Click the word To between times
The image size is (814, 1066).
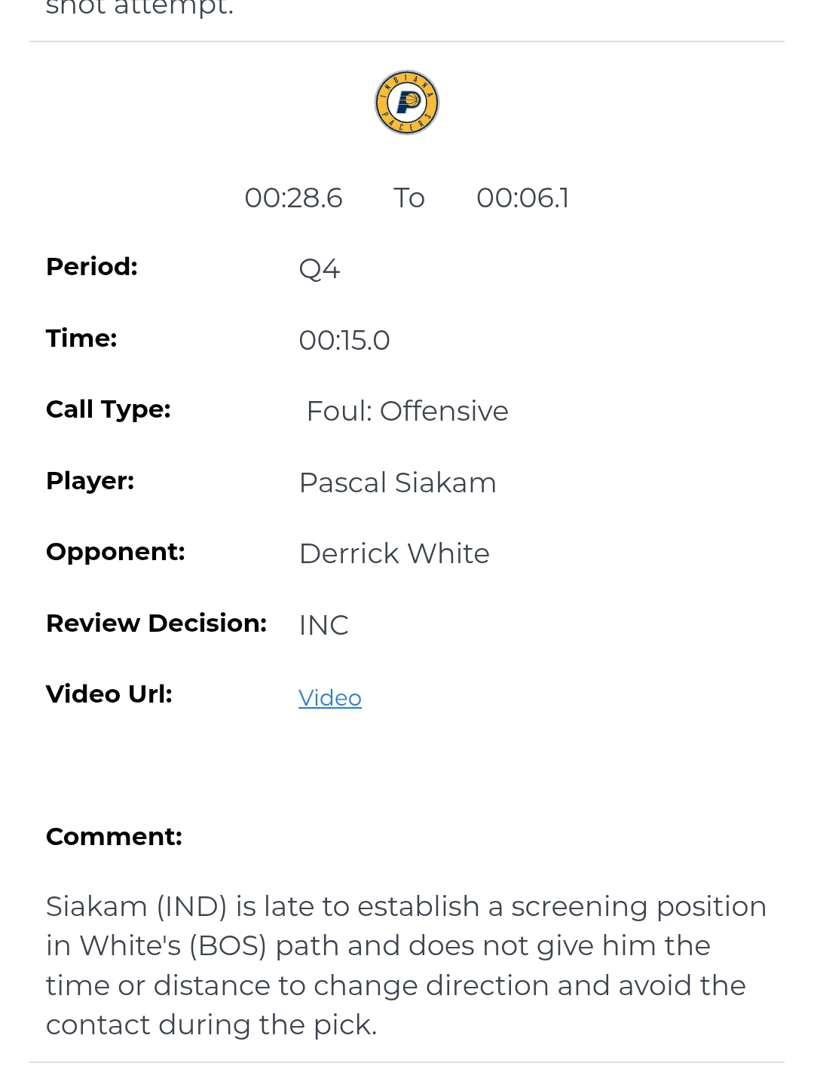point(409,198)
